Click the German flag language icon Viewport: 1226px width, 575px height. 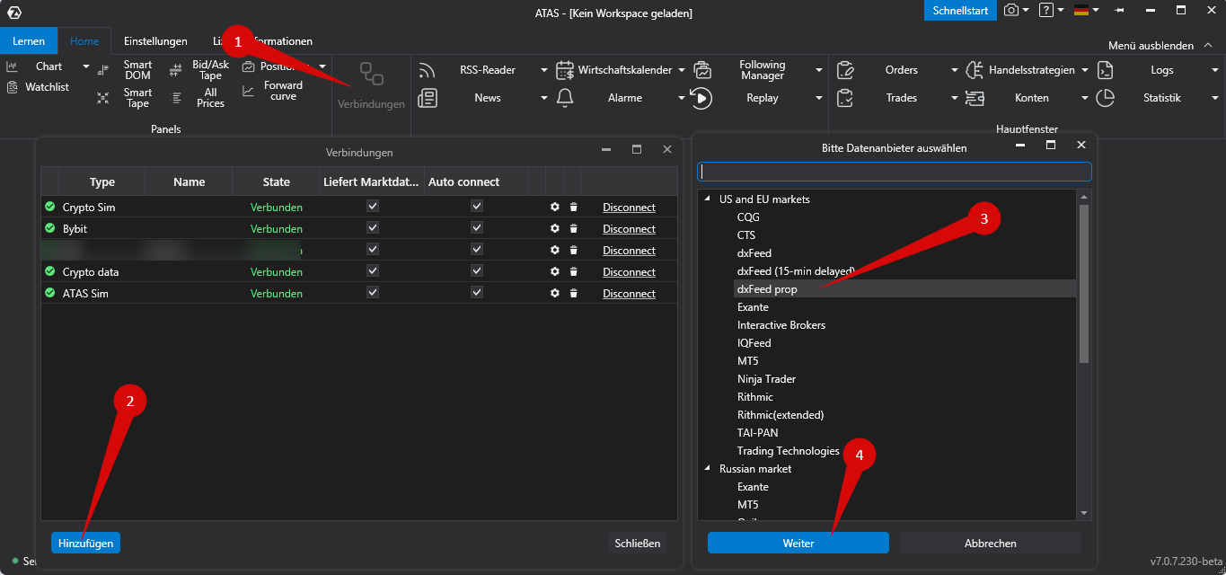[1081, 10]
